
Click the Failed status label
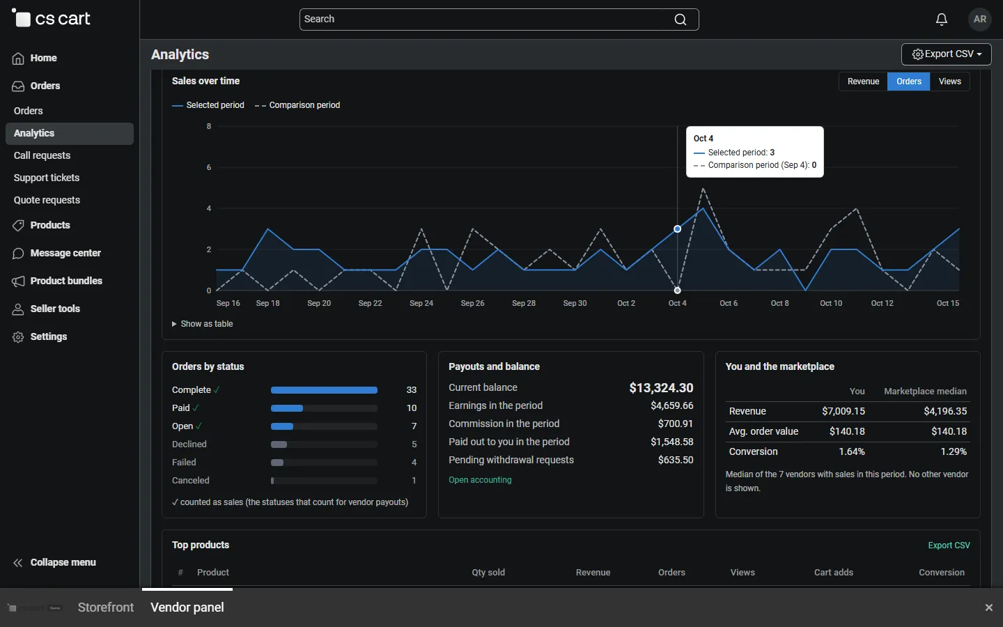coord(184,463)
